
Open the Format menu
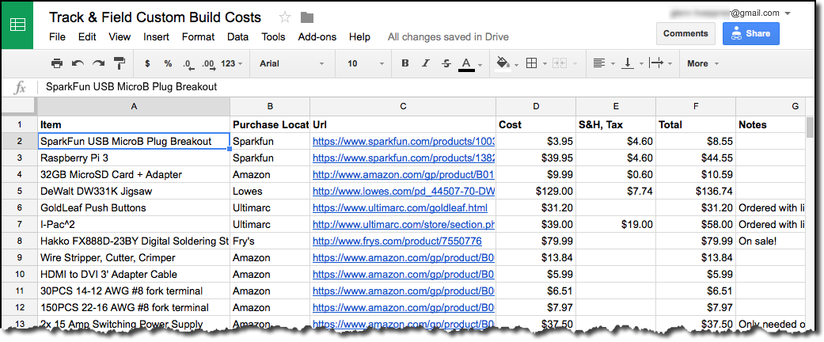coord(198,36)
